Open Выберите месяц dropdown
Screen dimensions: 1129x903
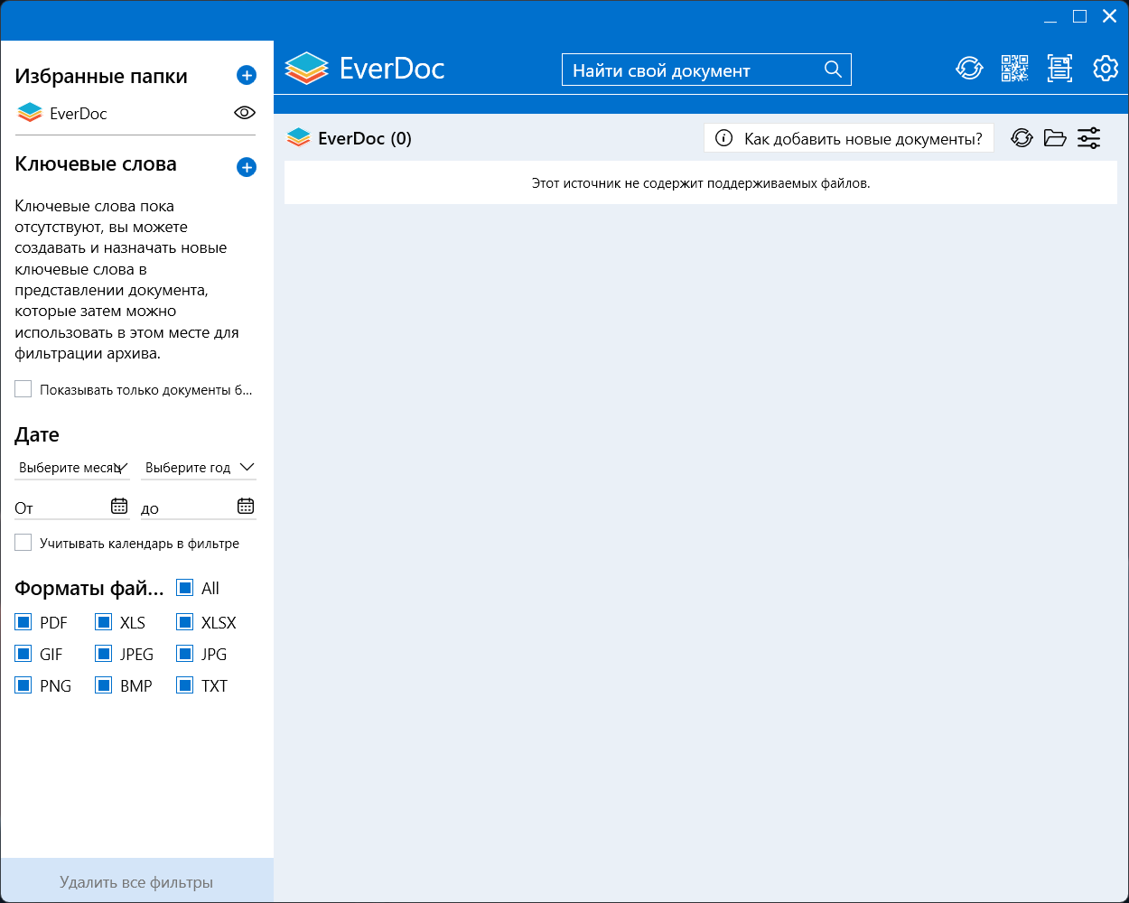(72, 468)
